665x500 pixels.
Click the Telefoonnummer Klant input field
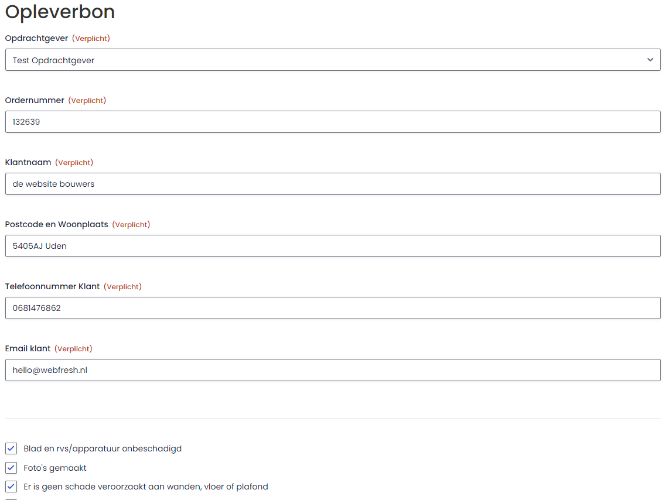pyautogui.click(x=333, y=308)
